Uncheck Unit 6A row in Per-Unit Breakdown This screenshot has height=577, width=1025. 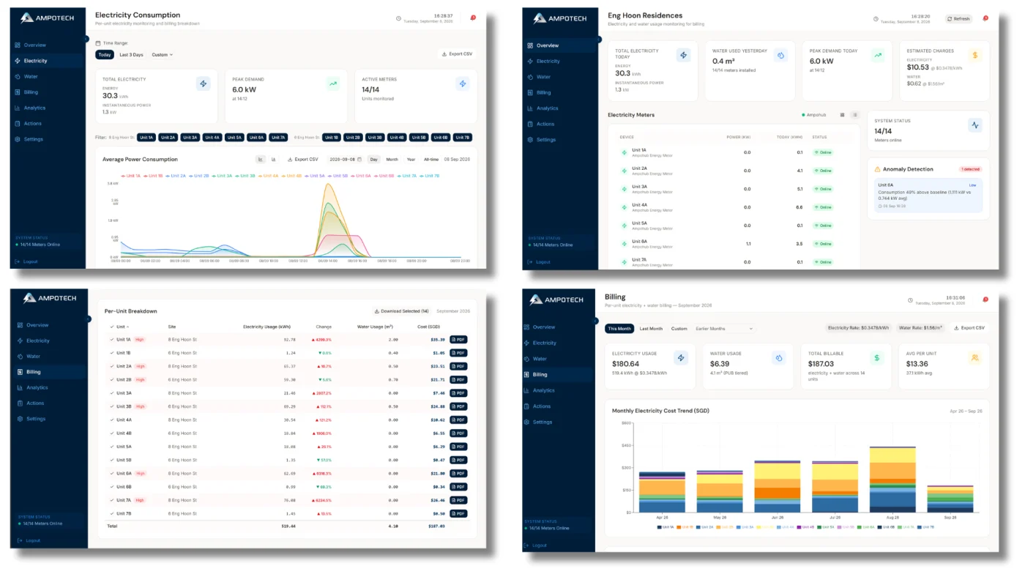point(112,473)
